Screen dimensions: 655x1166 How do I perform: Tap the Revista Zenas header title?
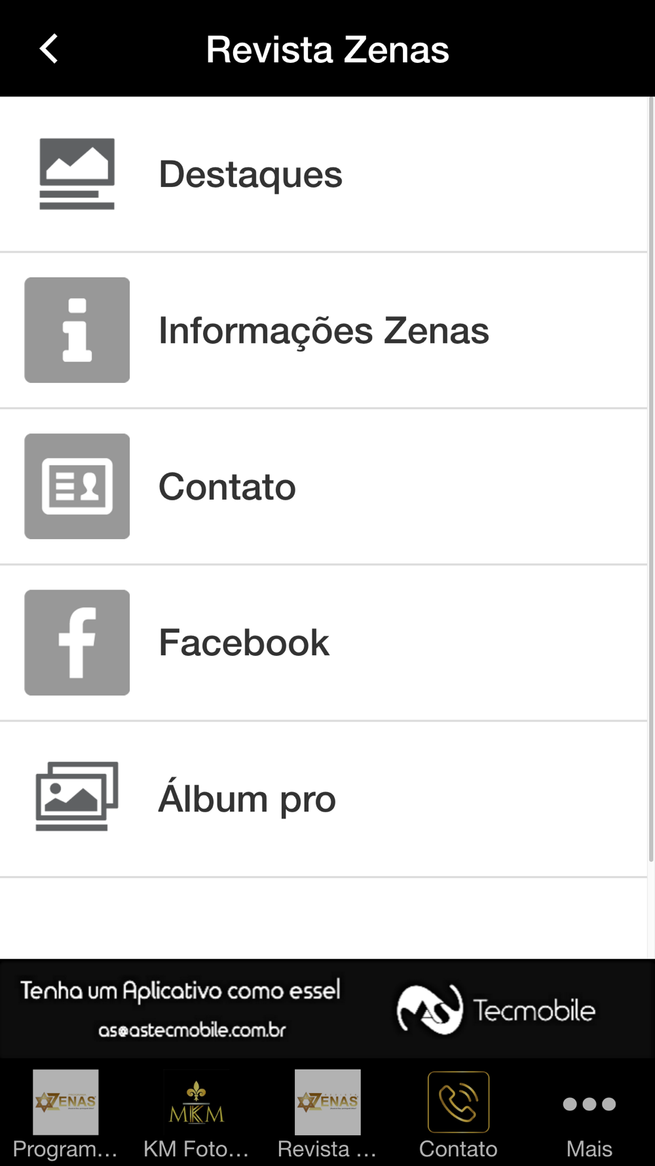tap(327, 49)
